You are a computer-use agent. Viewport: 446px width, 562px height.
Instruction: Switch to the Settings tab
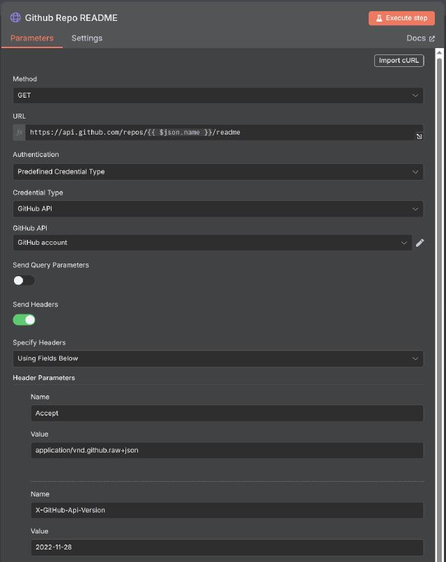[86, 38]
